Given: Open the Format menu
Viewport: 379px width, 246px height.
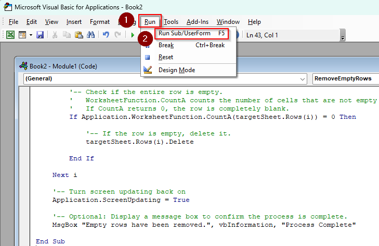Looking at the screenshot, I should point(100,22).
